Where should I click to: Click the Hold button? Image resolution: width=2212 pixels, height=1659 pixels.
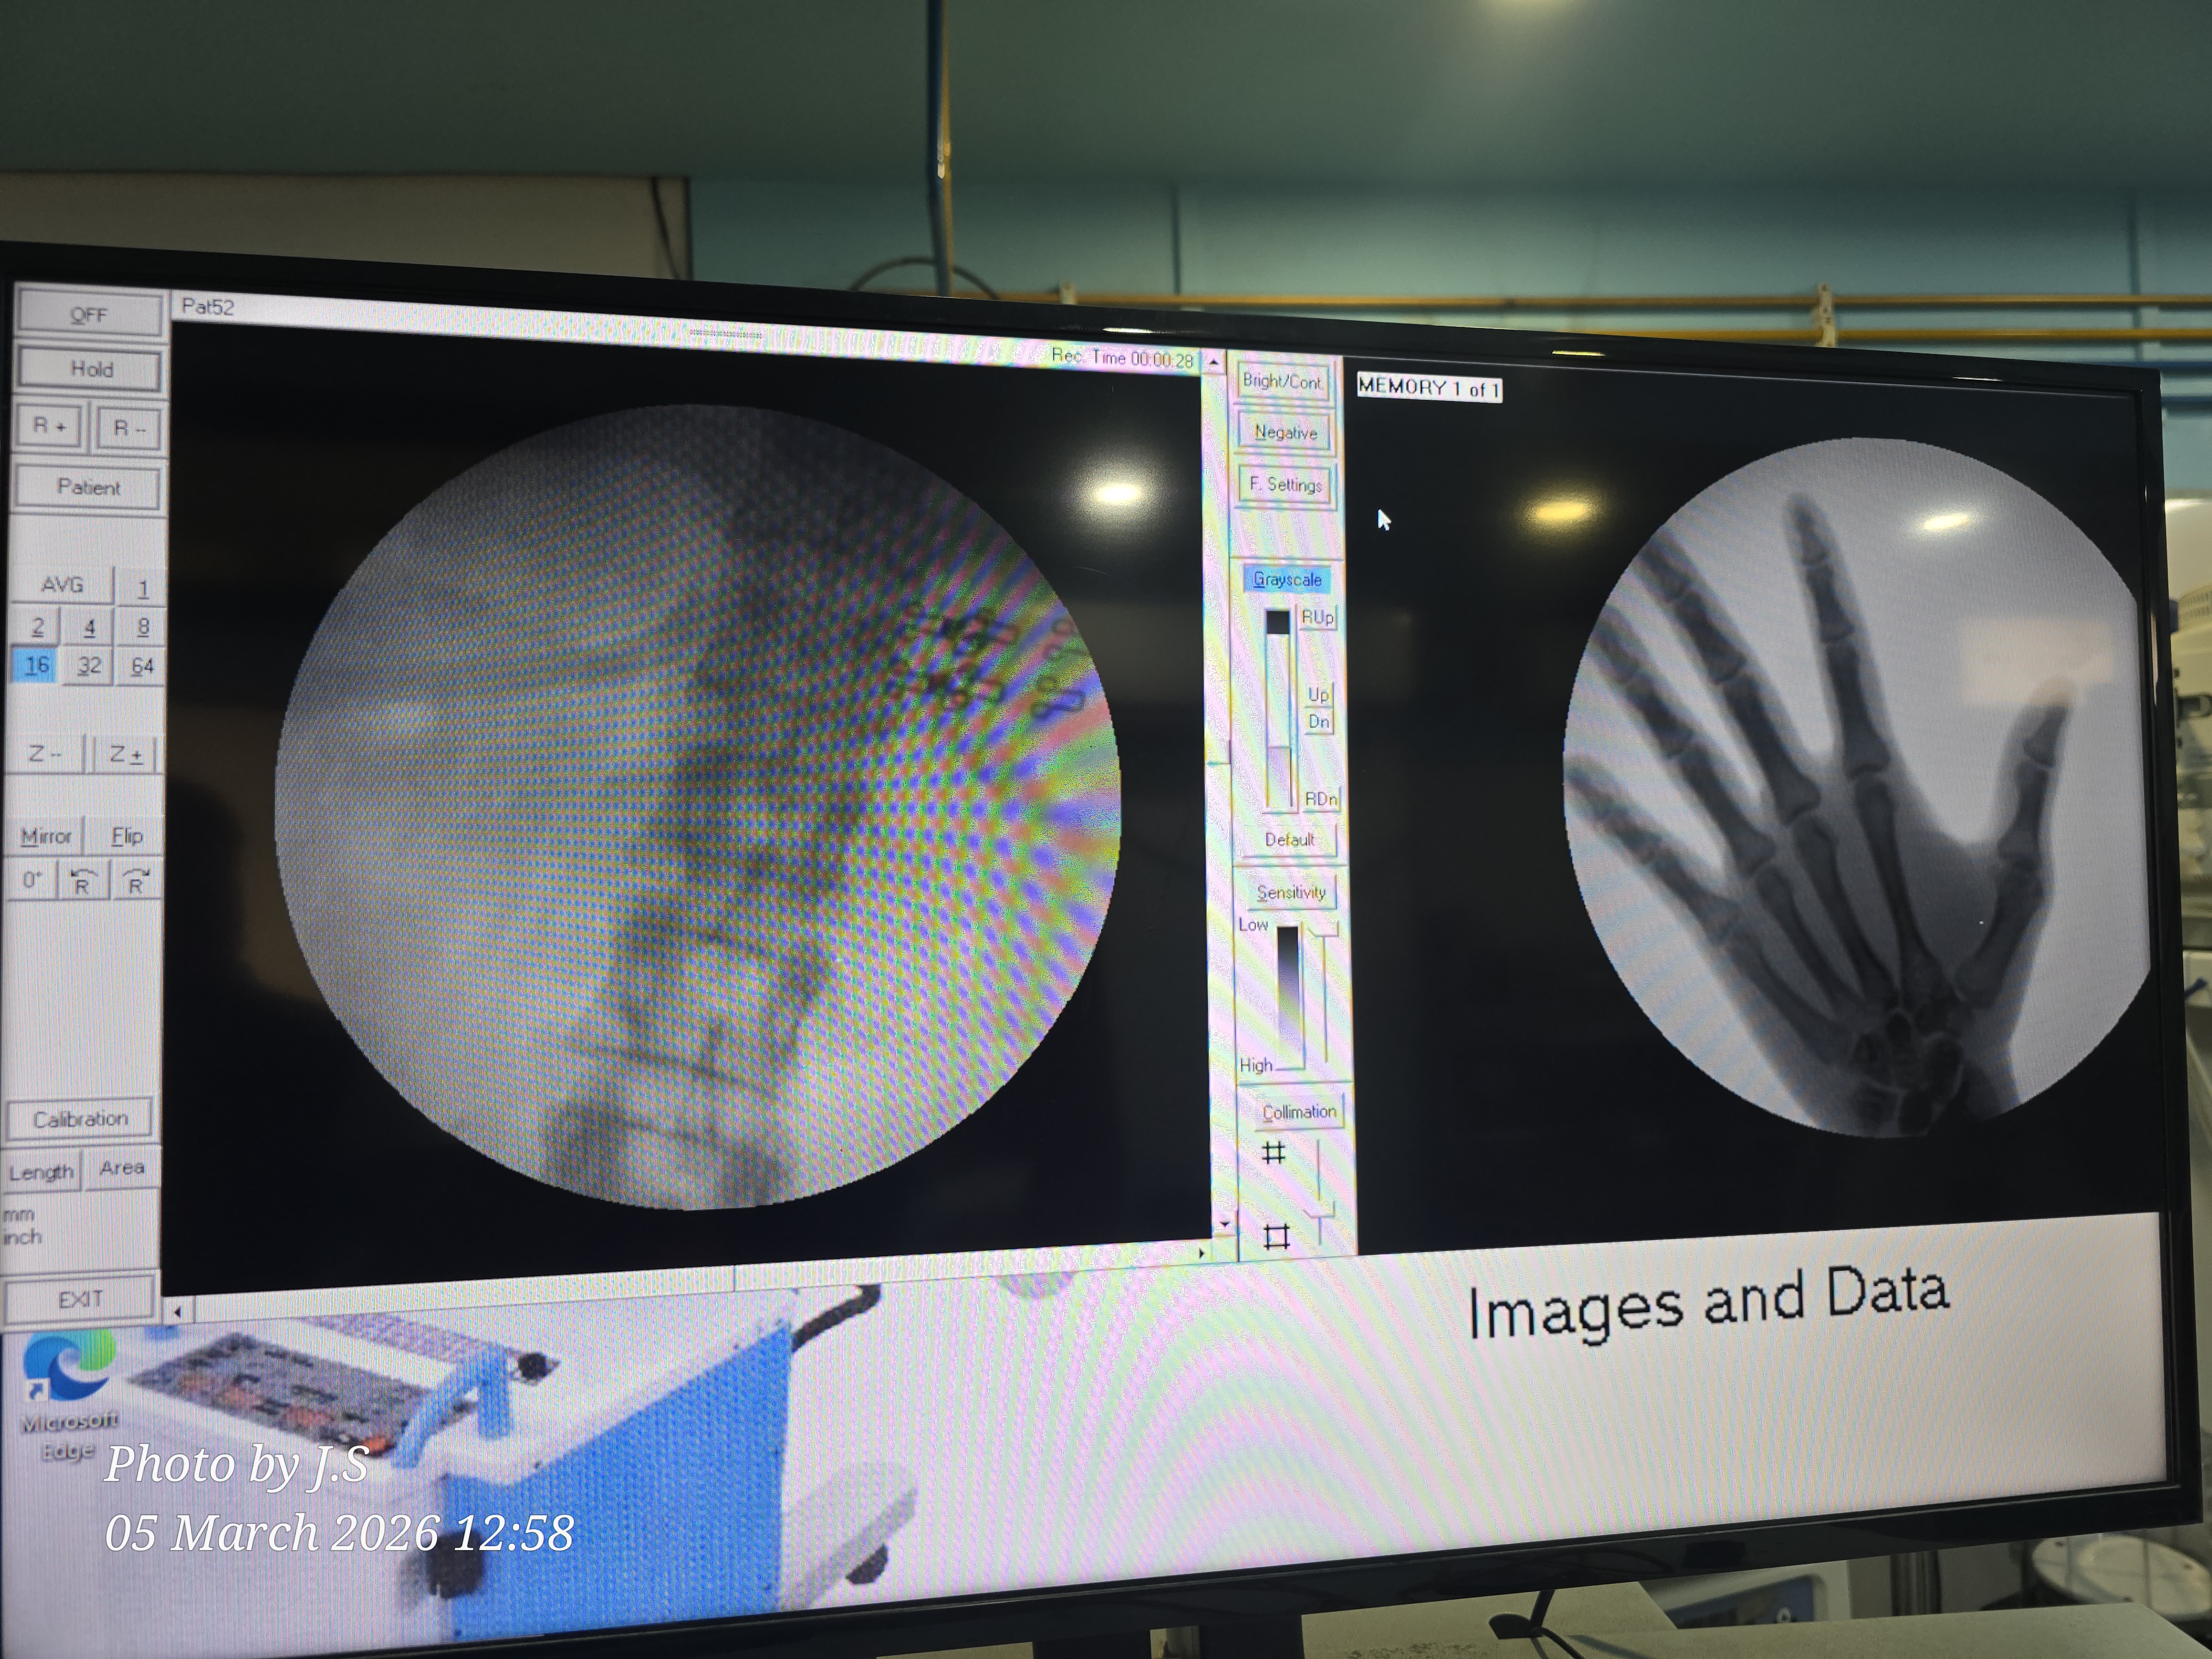tap(90, 370)
